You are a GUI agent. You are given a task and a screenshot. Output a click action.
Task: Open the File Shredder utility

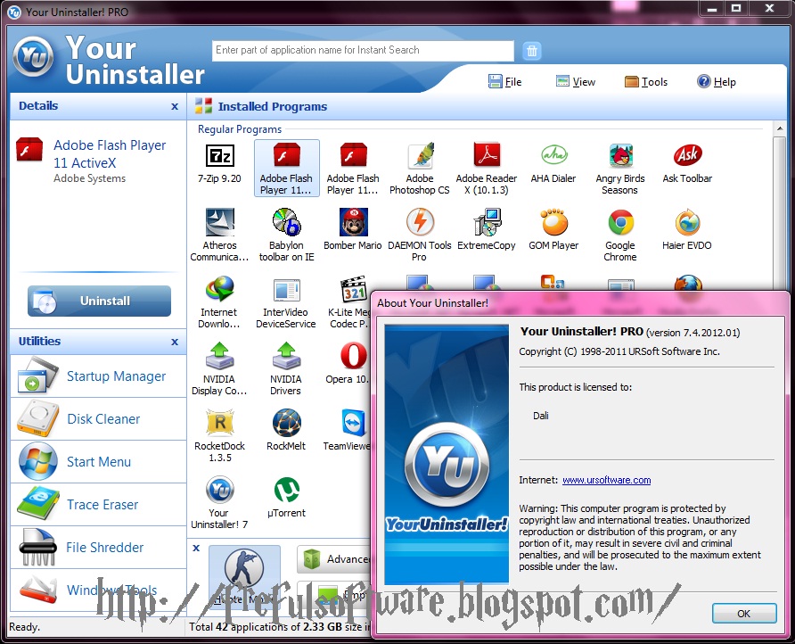[98, 547]
